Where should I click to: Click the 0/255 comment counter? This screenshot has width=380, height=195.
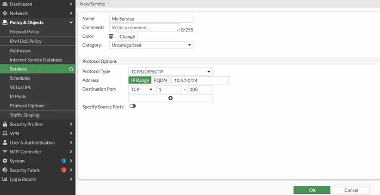(187, 30)
